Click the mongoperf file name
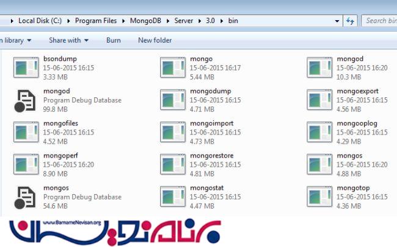The image size is (397, 247). [60, 156]
